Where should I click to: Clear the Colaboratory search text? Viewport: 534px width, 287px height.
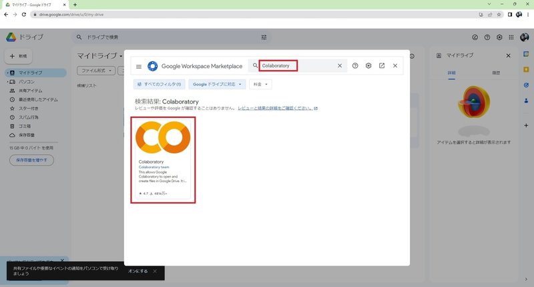[x=340, y=65]
